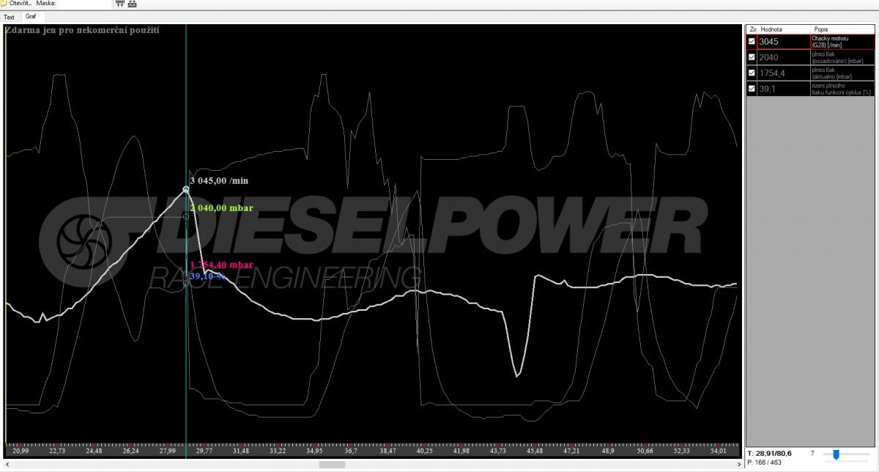The image size is (879, 472).
Task: Select value cell 3045
Action: [x=784, y=42]
